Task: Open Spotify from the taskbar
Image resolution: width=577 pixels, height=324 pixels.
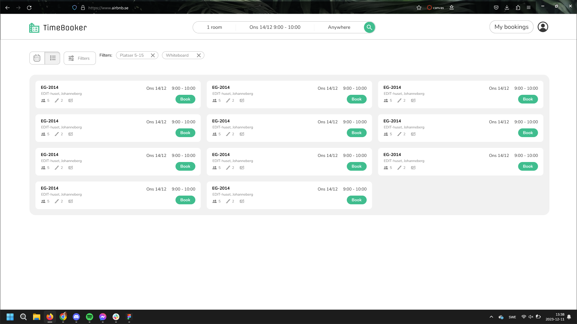Action: (90, 317)
